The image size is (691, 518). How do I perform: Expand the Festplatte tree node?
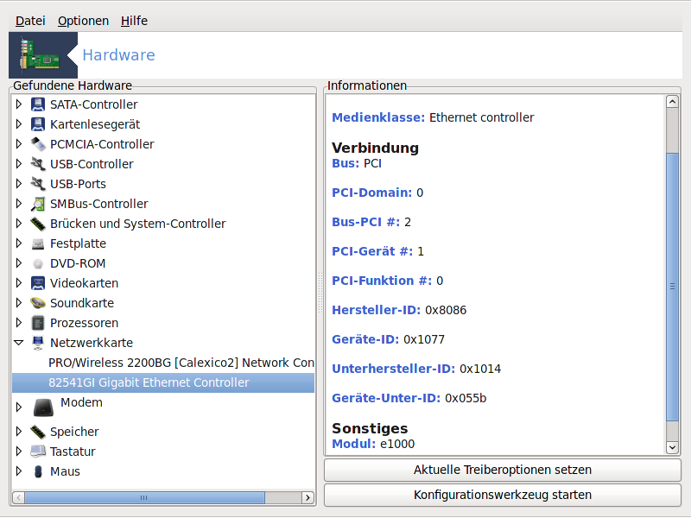pyautogui.click(x=18, y=243)
